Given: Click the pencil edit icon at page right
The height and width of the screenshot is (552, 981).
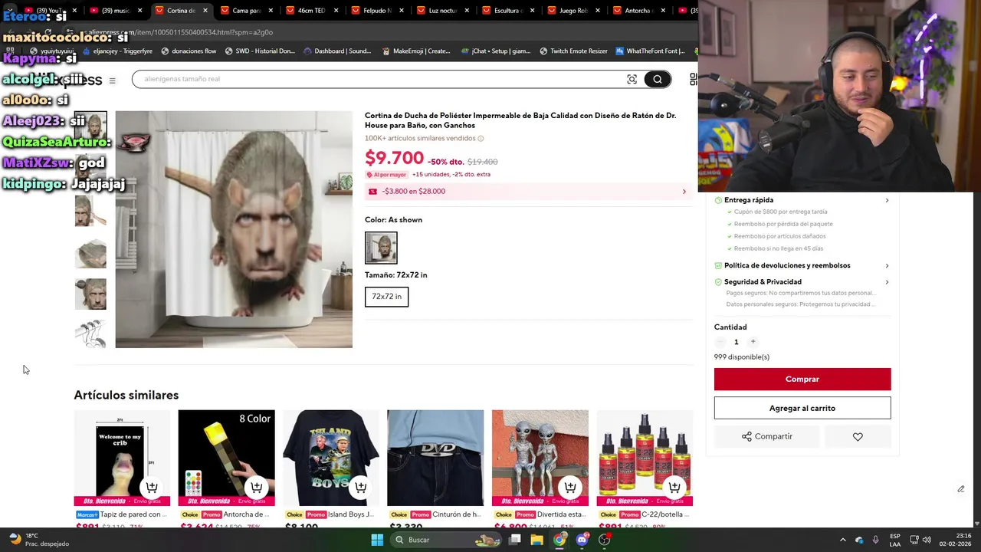Looking at the screenshot, I should point(960,488).
